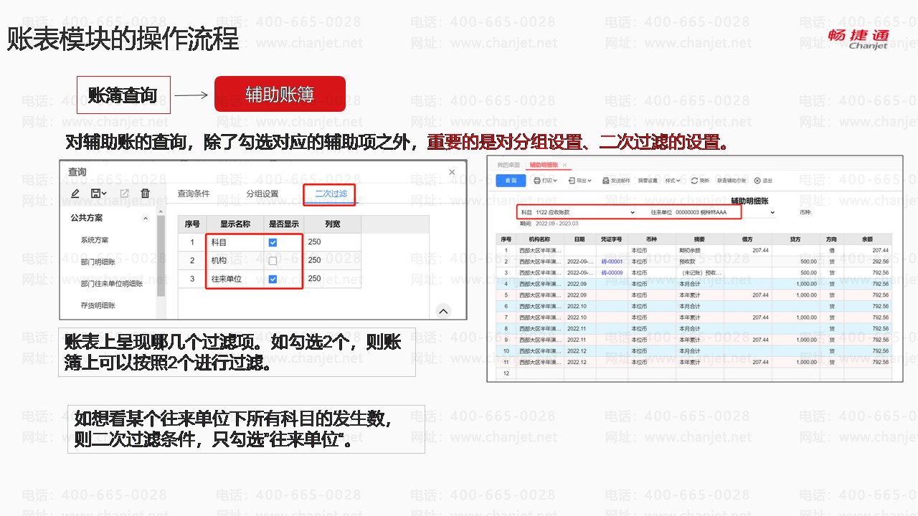Image resolution: width=918 pixels, height=516 pixels.
Task: Click the 余额 column header
Action: (867, 239)
